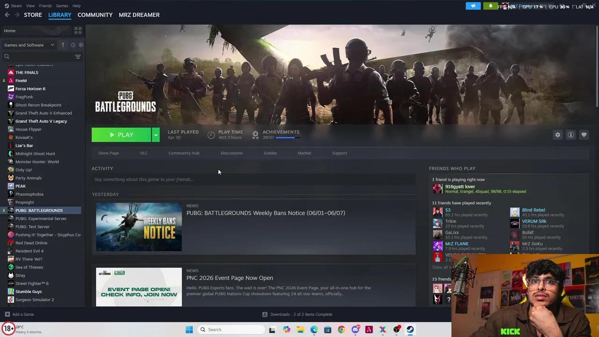Viewport: 599px width, 337px height.
Task: Open the Games menu
Action: tap(62, 6)
